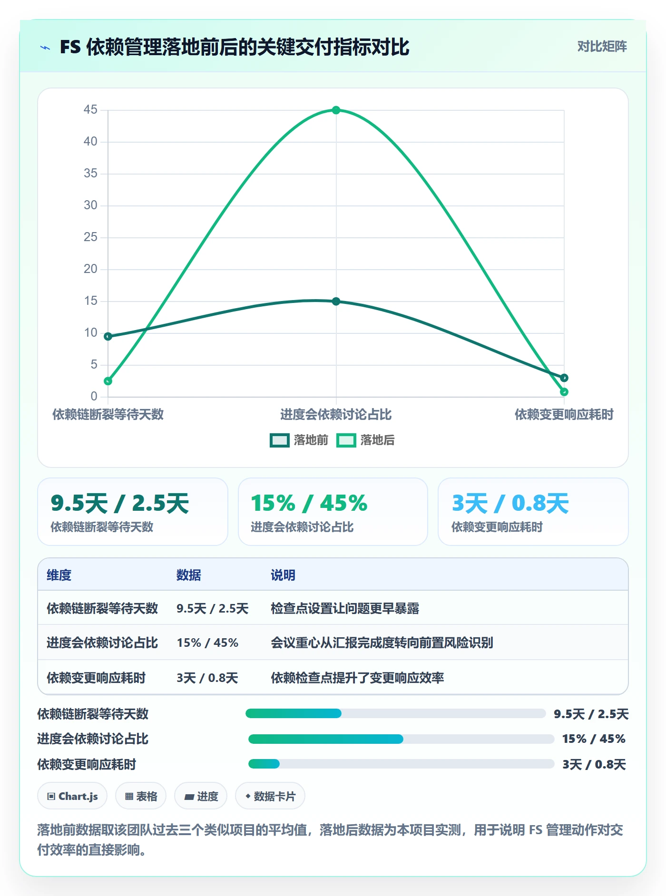
Task: Click the progress bar for 进度会依赖讨论占比
Action: tap(401, 739)
